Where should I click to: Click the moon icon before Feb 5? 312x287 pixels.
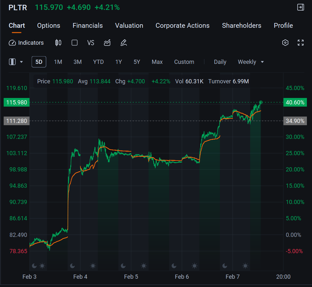point(123,266)
